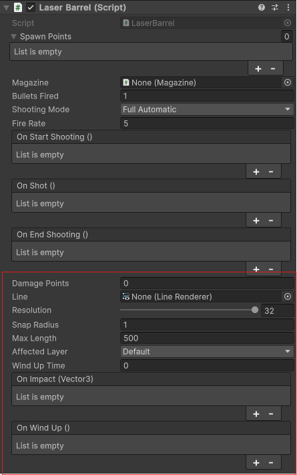297x475 pixels.
Task: Add a Spawn Points element
Action: (258, 69)
